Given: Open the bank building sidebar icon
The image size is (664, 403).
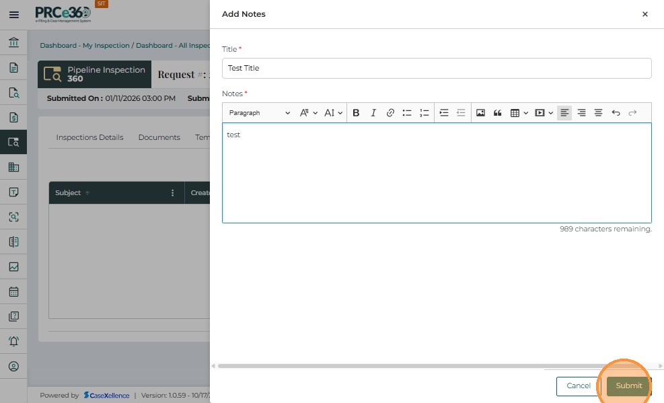Looking at the screenshot, I should click(x=13, y=42).
